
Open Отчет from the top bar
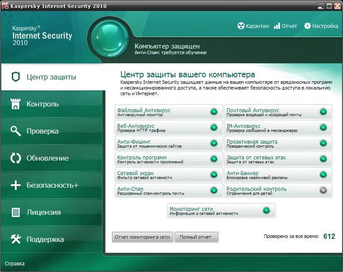pos(289,26)
